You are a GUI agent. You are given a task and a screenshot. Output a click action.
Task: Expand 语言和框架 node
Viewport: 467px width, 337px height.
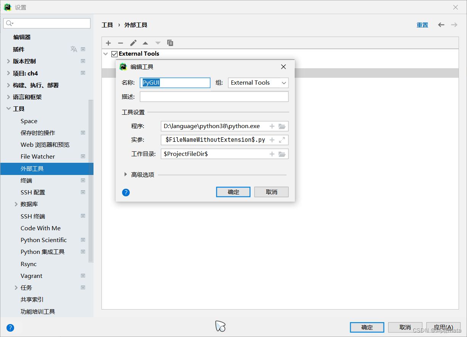(8, 97)
